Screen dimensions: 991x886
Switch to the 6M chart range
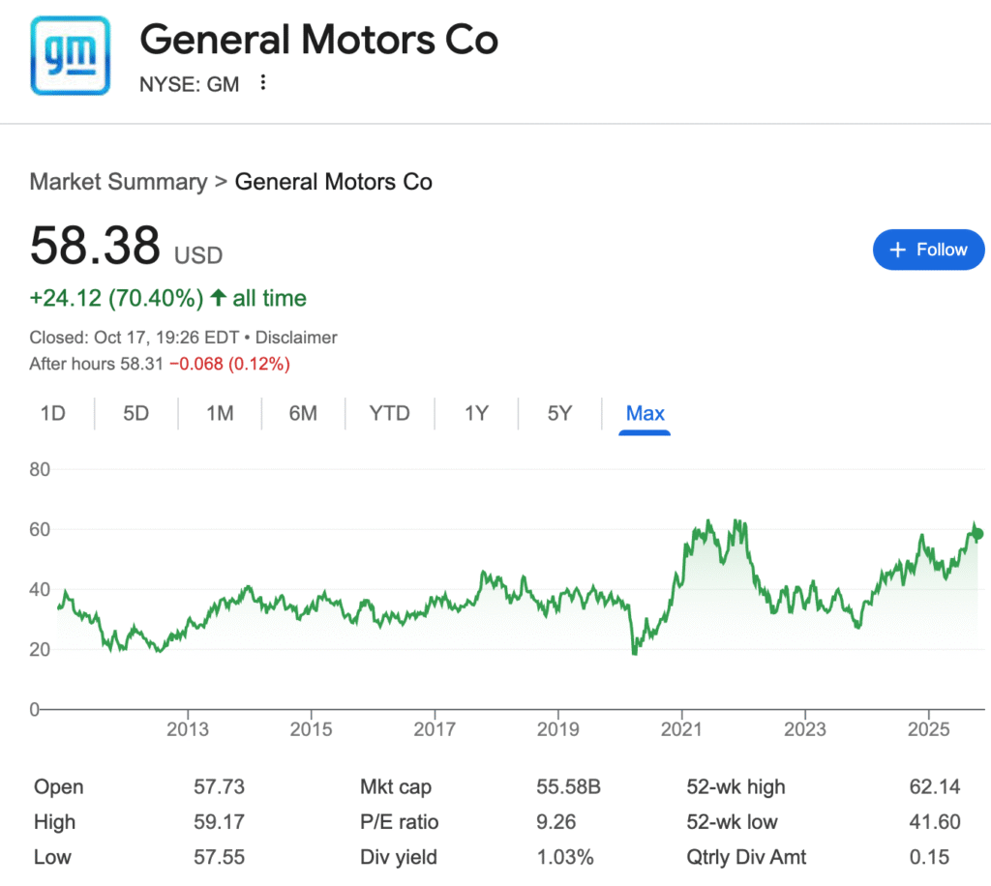tap(303, 414)
